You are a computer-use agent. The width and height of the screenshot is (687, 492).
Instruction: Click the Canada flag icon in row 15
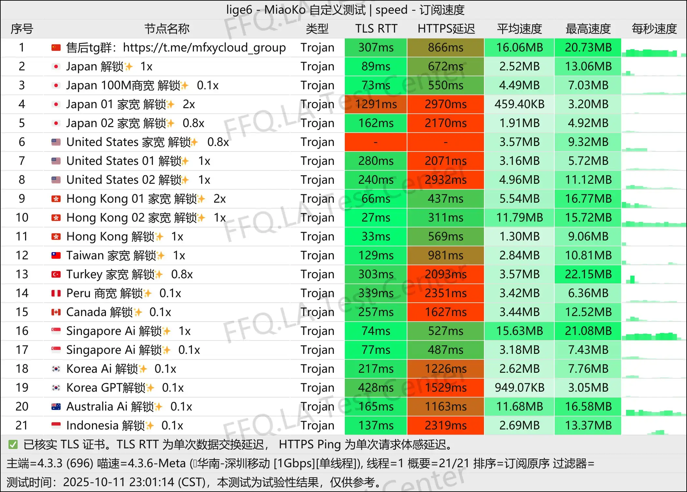(x=56, y=312)
